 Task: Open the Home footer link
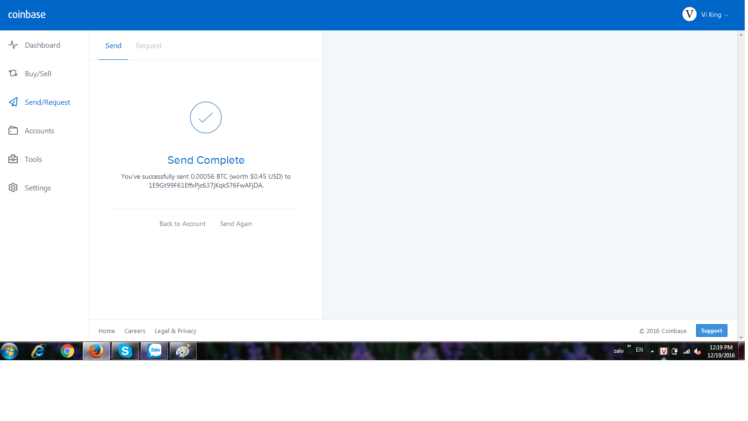(107, 331)
